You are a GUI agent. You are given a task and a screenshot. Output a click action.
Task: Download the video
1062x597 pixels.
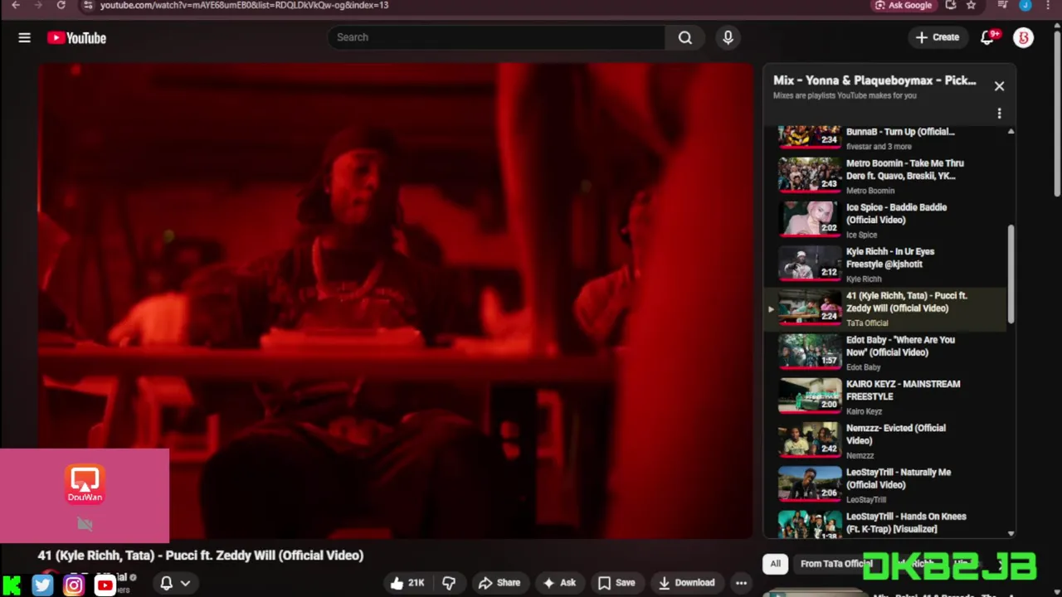[686, 583]
